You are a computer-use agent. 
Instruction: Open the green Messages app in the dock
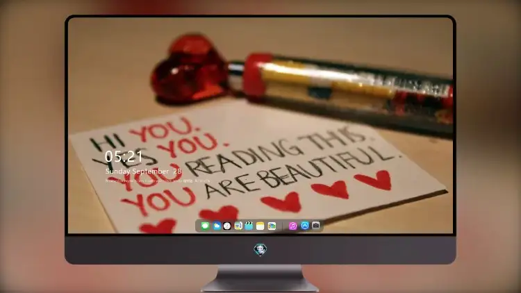click(x=205, y=226)
